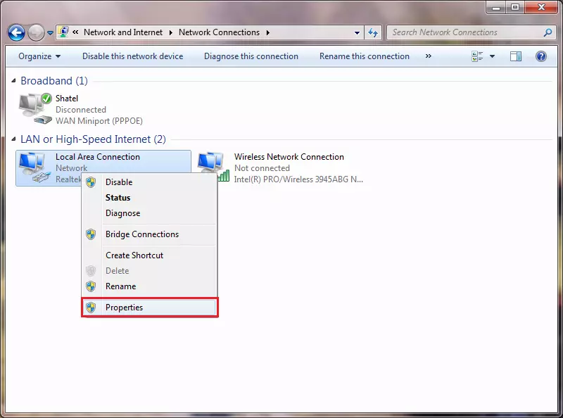563x418 pixels.
Task: Toggle the preview pane
Action: 516,56
